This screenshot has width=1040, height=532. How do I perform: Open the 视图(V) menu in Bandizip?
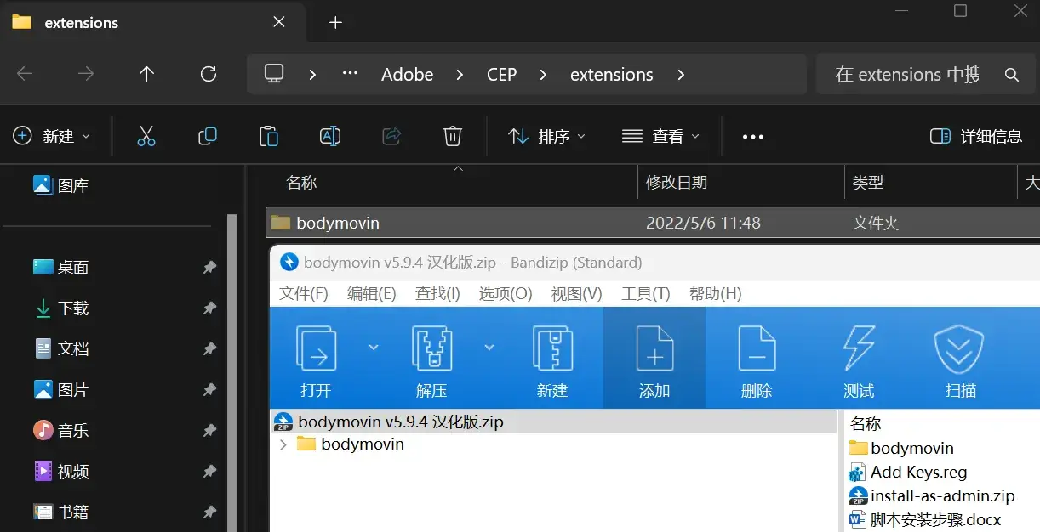click(x=577, y=293)
